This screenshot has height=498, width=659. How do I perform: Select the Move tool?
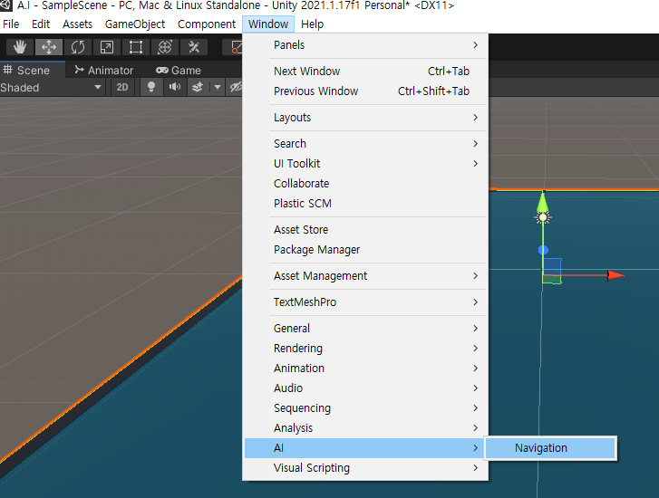tap(49, 47)
